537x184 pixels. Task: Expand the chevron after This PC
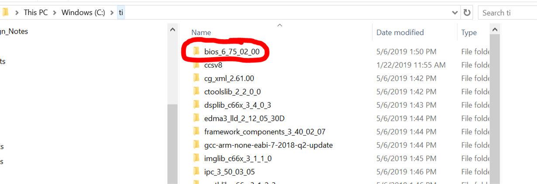pos(55,13)
